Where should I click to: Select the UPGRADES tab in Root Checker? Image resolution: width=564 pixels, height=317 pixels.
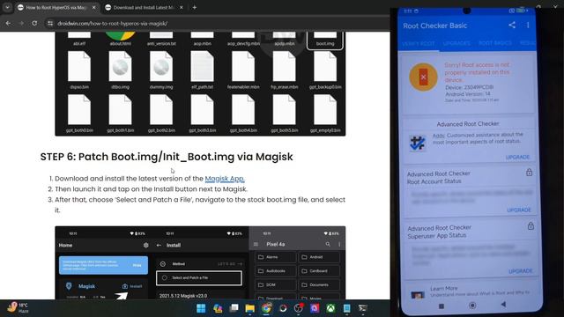(456, 43)
